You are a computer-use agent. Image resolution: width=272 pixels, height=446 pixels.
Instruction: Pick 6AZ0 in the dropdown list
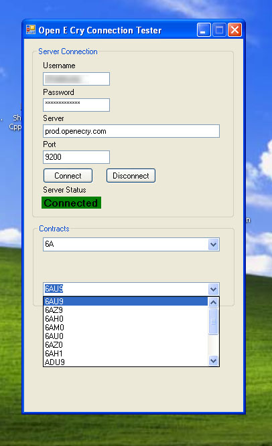pos(125,345)
